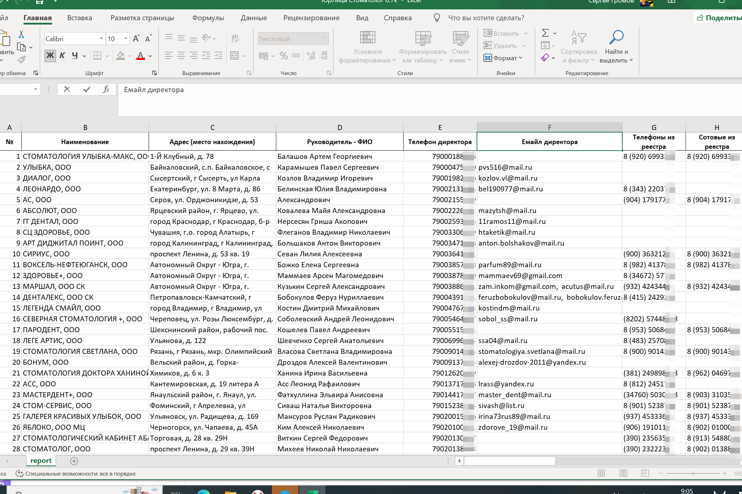The width and height of the screenshot is (742, 494).
Task: Click the Что вы хотите сделать search field
Action: pos(486,18)
